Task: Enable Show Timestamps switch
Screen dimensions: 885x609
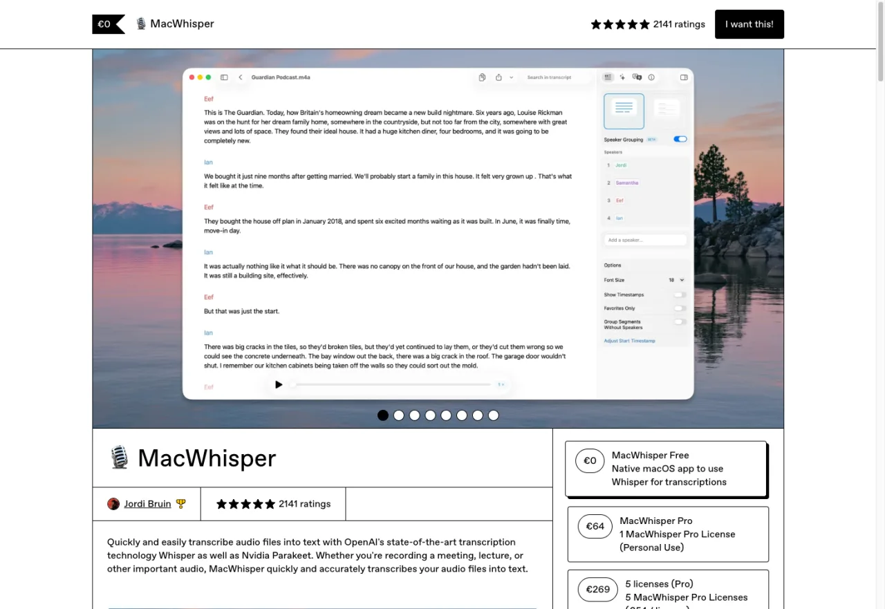Action: (680, 294)
